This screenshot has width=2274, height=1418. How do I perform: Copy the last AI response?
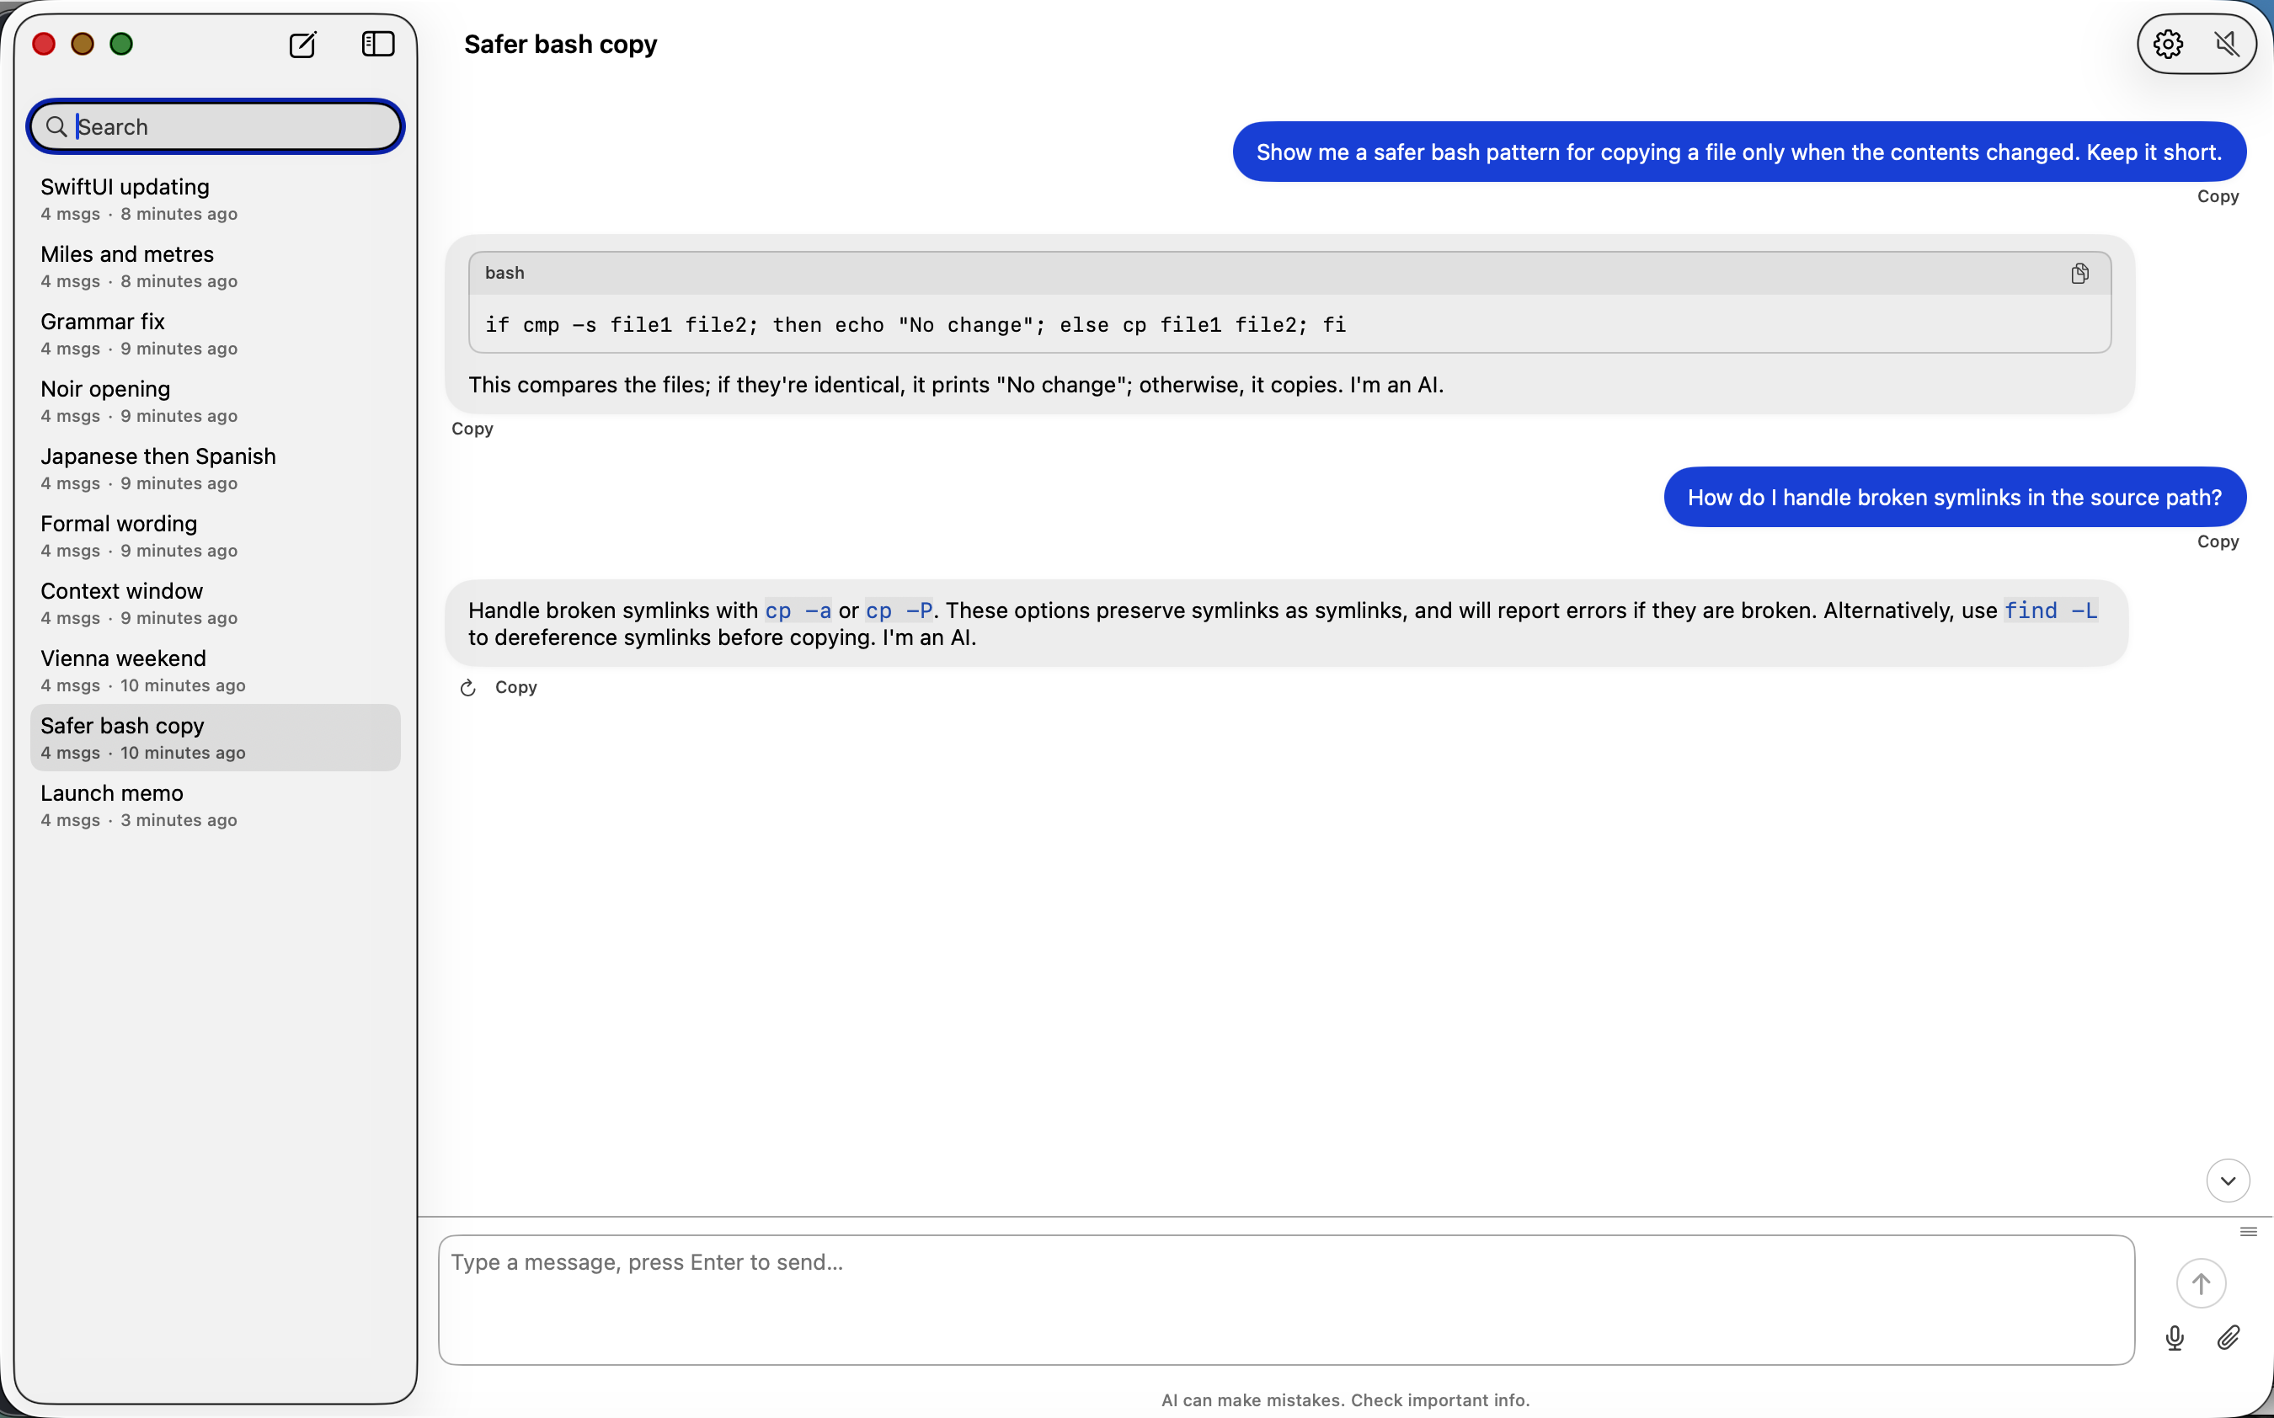click(x=515, y=687)
